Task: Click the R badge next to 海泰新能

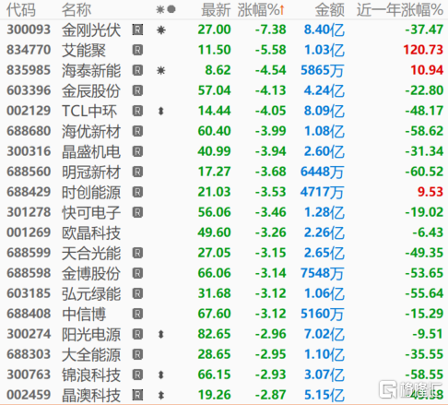Action: point(137,70)
